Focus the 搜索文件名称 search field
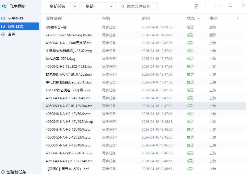 coord(138,6)
